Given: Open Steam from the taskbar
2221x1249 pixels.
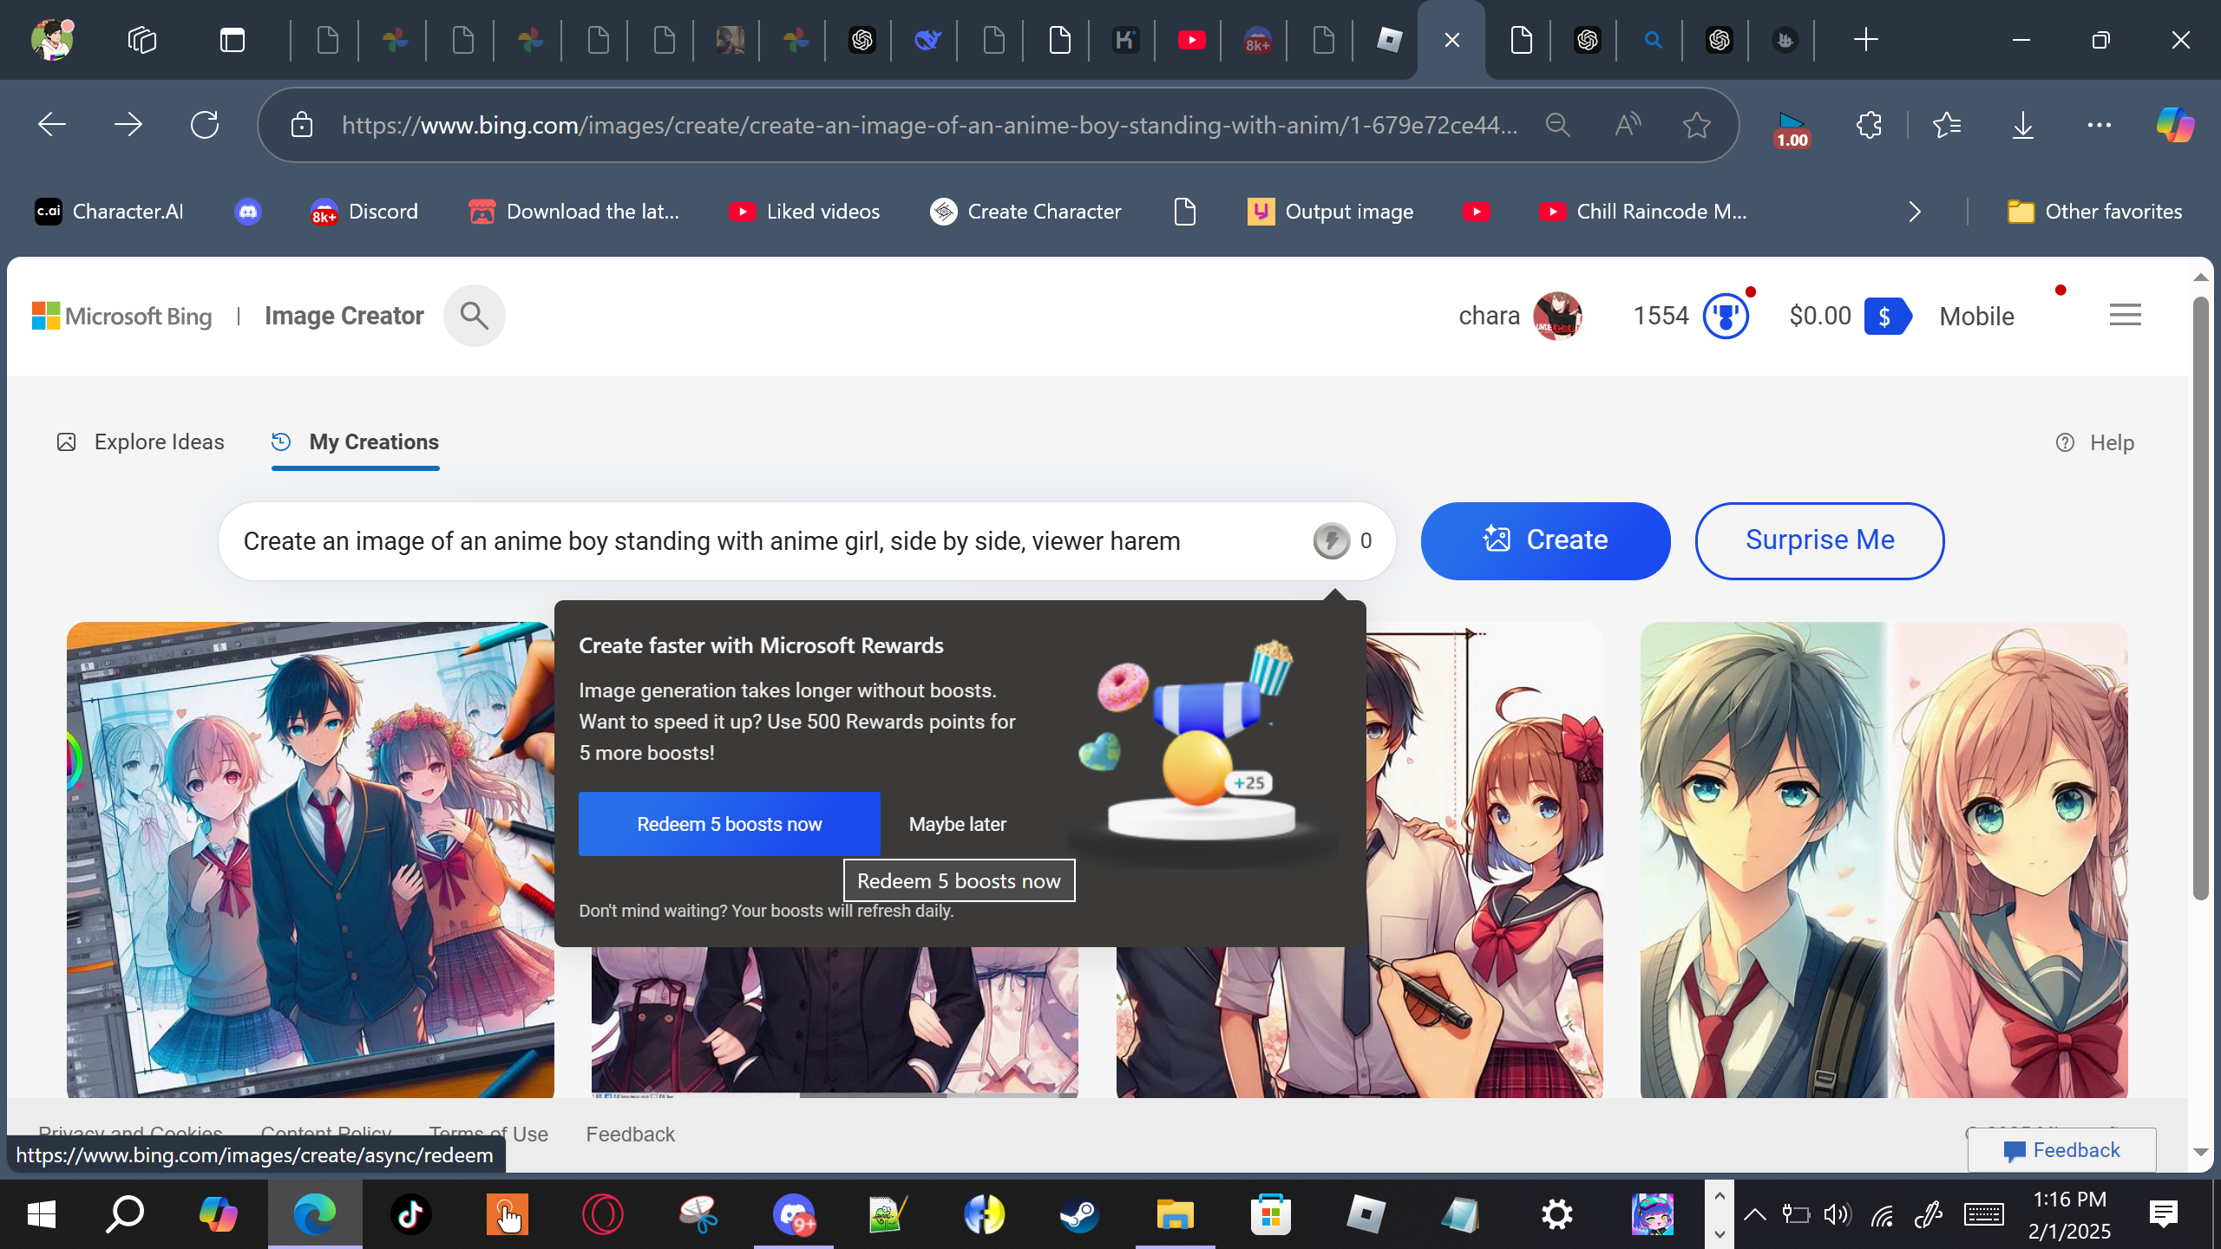Looking at the screenshot, I should pyautogui.click(x=1079, y=1214).
